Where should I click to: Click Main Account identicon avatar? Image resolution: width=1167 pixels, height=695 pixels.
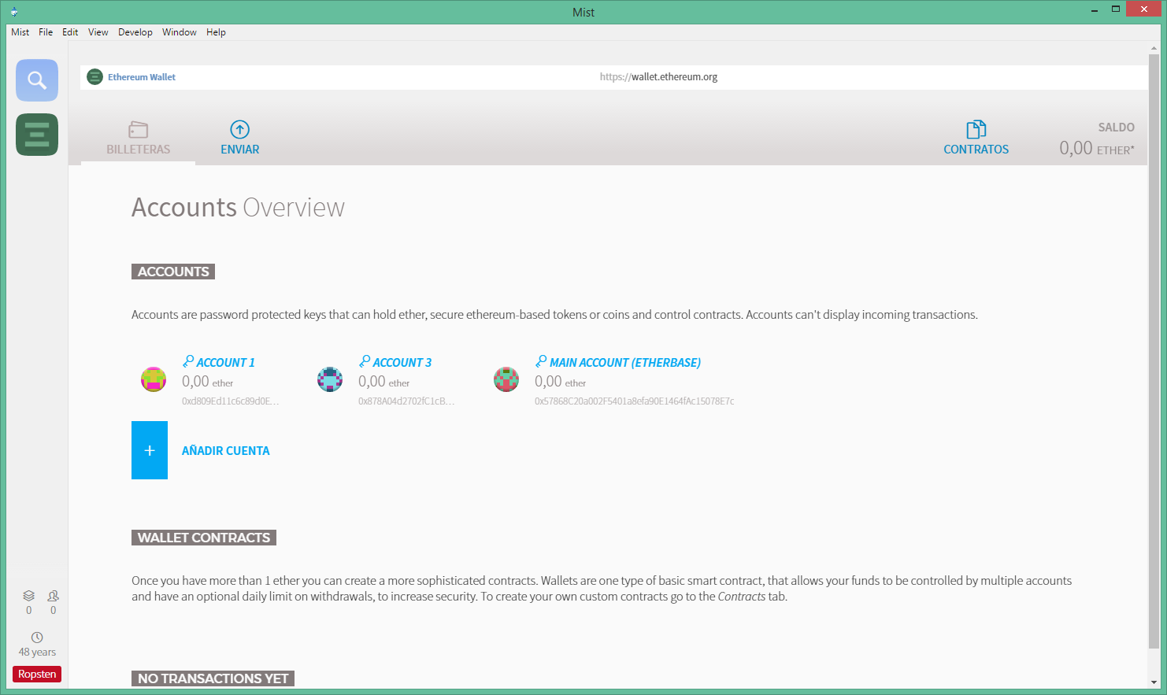pyautogui.click(x=506, y=379)
